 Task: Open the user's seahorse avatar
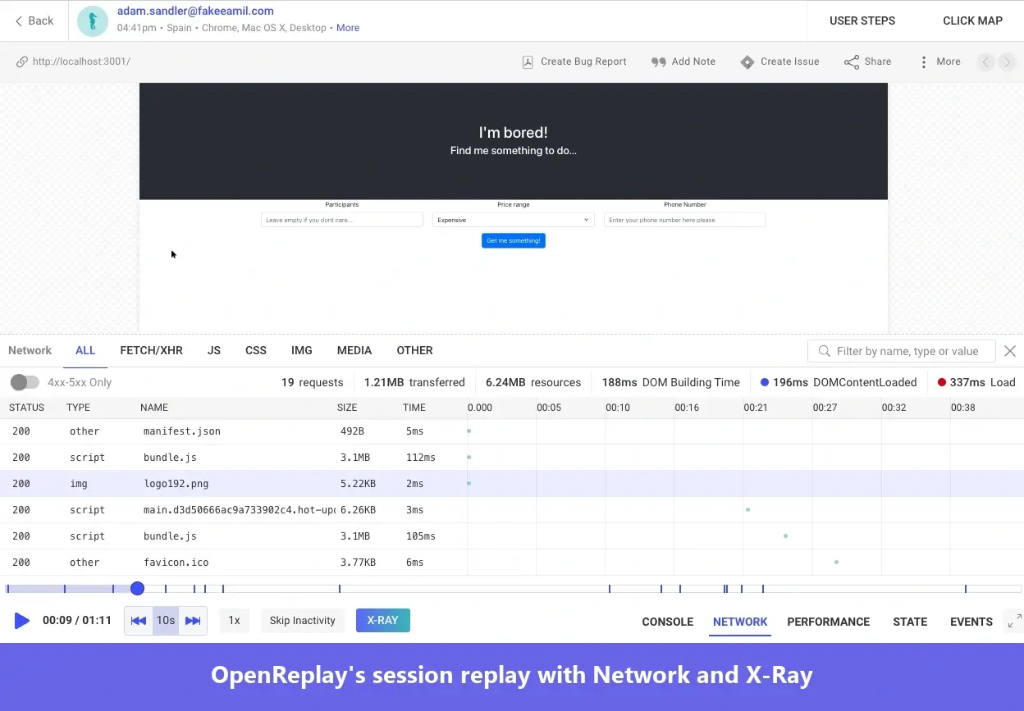tap(93, 21)
